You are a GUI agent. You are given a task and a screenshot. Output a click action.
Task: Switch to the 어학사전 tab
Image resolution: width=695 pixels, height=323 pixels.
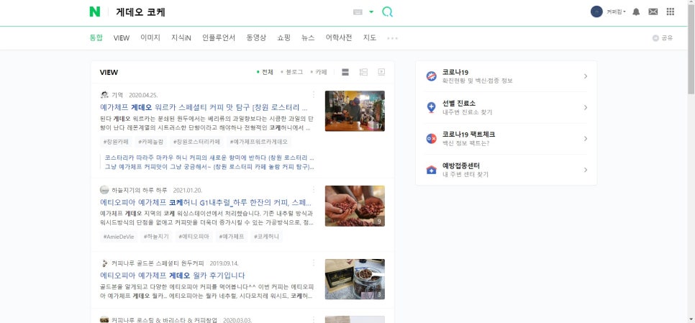(339, 38)
